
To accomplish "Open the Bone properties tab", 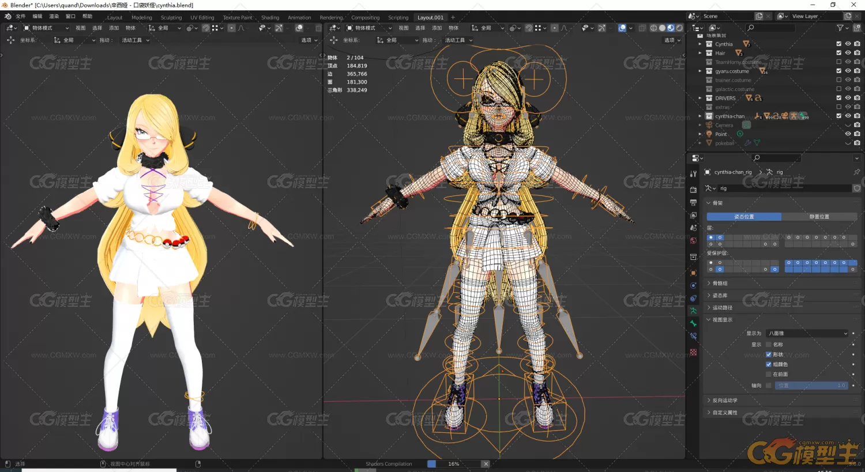I will (693, 323).
